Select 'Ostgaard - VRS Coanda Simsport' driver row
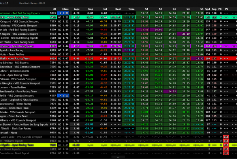Viewport: 237px width, 159px height. pos(118,21)
